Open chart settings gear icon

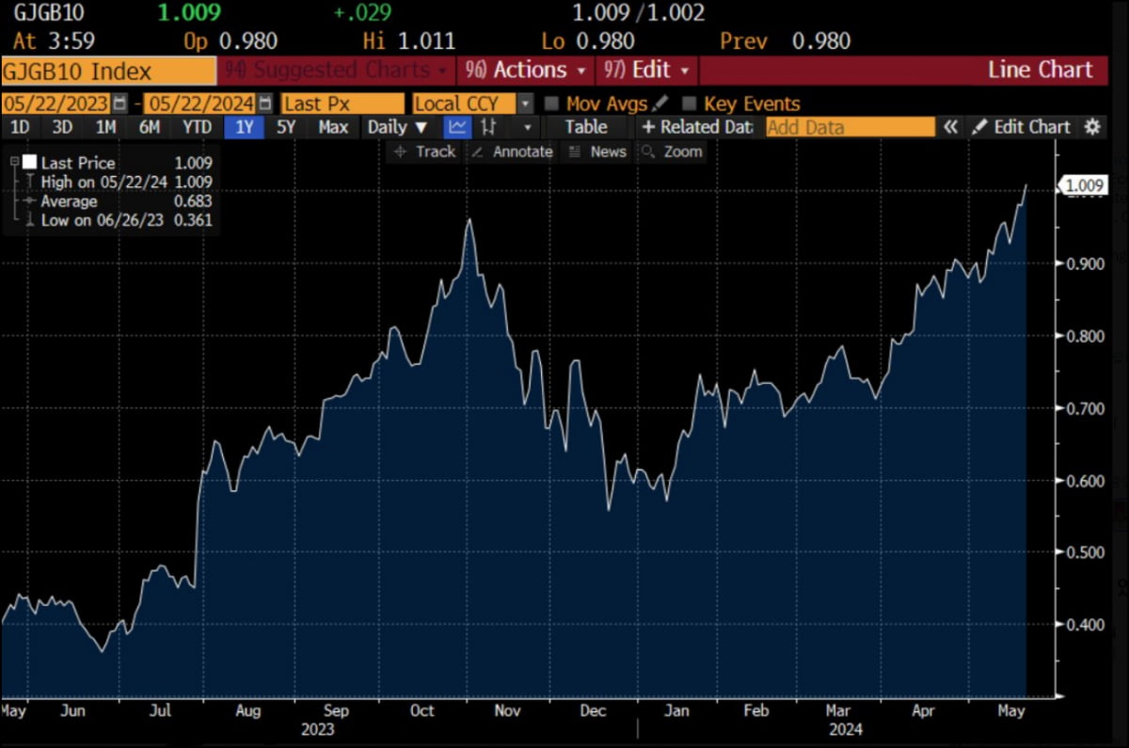tap(1091, 127)
